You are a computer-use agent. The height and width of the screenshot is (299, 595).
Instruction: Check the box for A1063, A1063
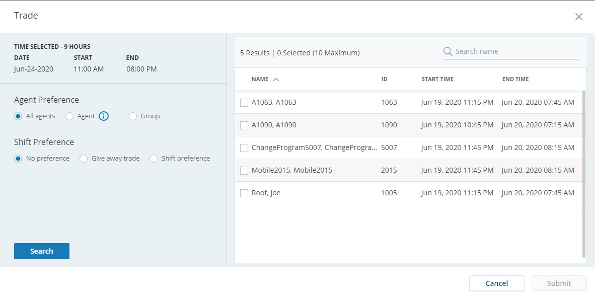(244, 103)
